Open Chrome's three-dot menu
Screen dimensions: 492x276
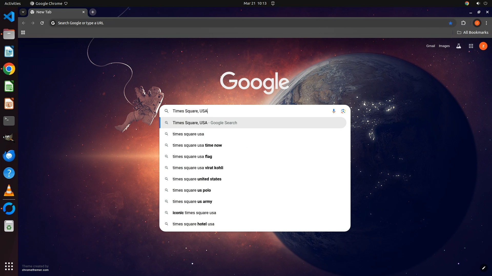click(486, 23)
